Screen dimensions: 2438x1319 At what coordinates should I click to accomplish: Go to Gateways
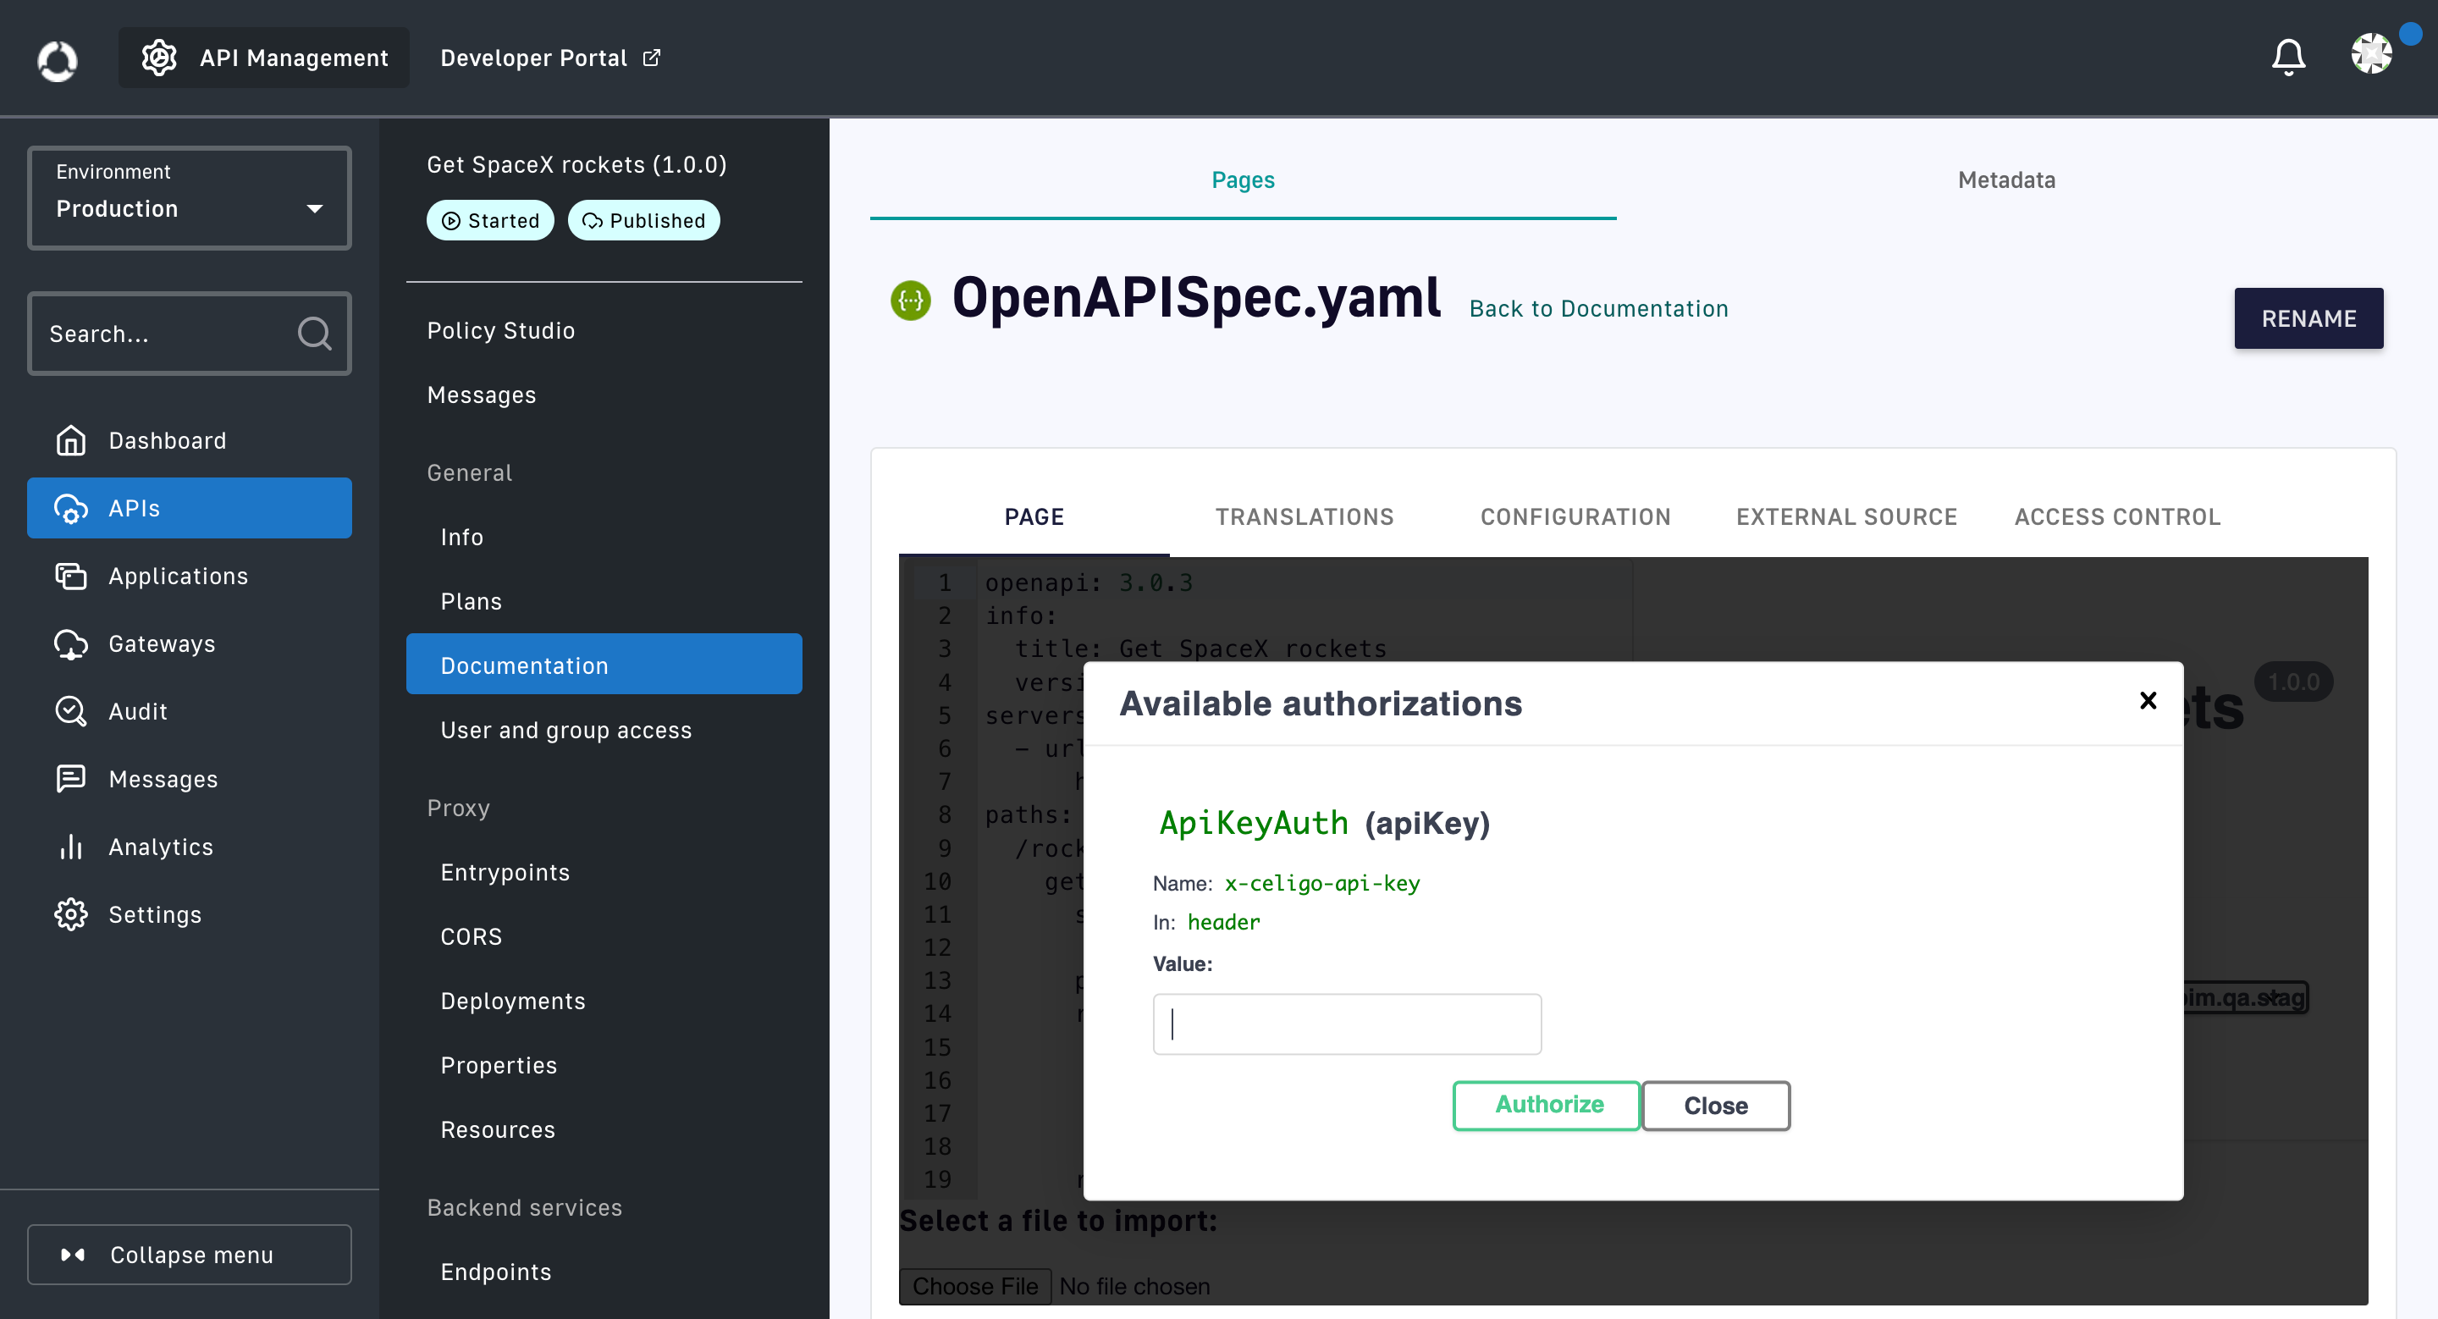pyautogui.click(x=190, y=643)
